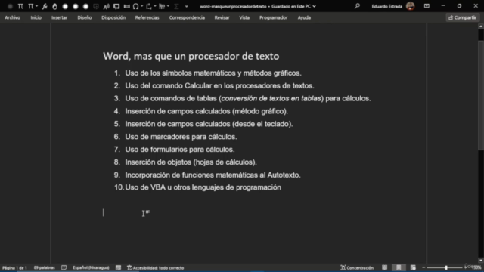Click the heading 'Word, mas que un procesador de texto'
The image size is (484, 272).
pos(191,56)
